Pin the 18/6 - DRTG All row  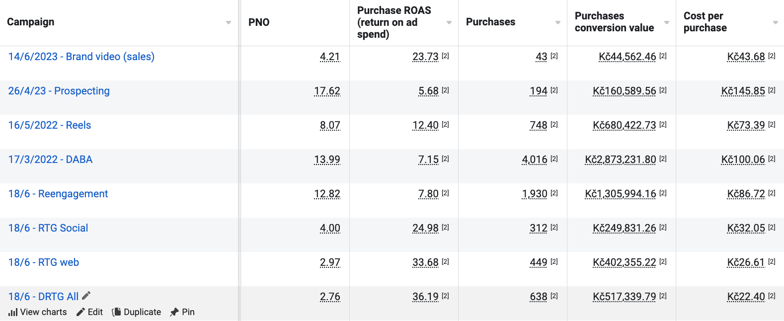pos(182,312)
